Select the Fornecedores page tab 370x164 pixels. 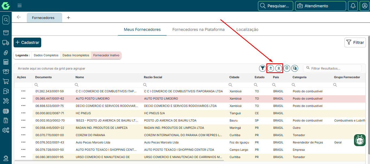(x=44, y=18)
